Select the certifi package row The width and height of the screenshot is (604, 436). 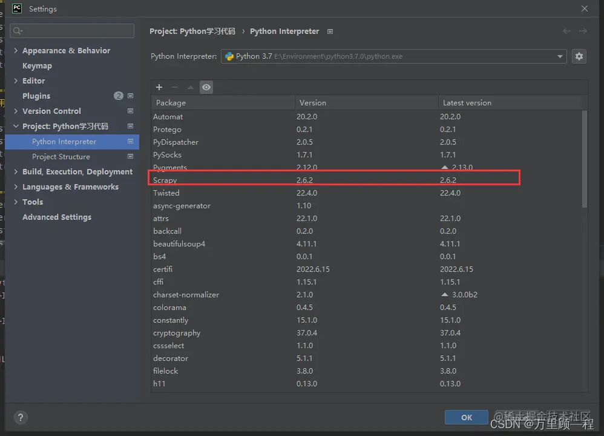click(366, 269)
